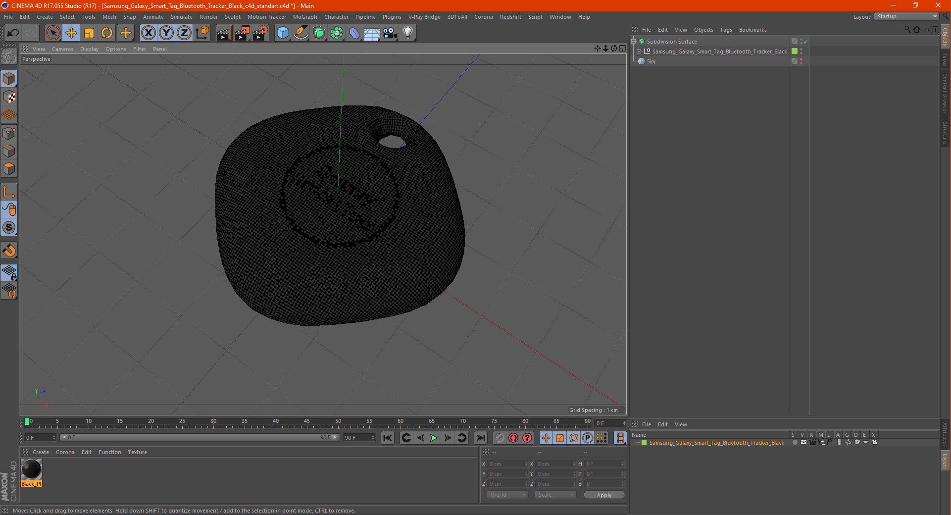Add a light object

coord(408,33)
